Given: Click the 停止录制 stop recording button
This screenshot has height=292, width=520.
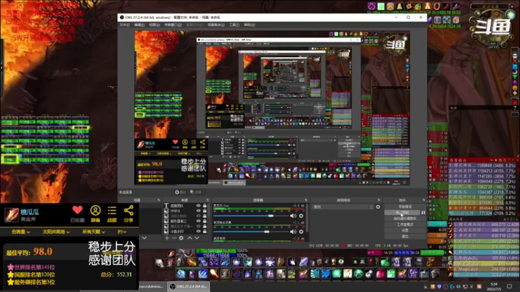Looking at the screenshot, I should click(402, 213).
